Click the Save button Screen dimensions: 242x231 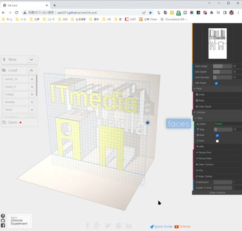[x=19, y=122]
